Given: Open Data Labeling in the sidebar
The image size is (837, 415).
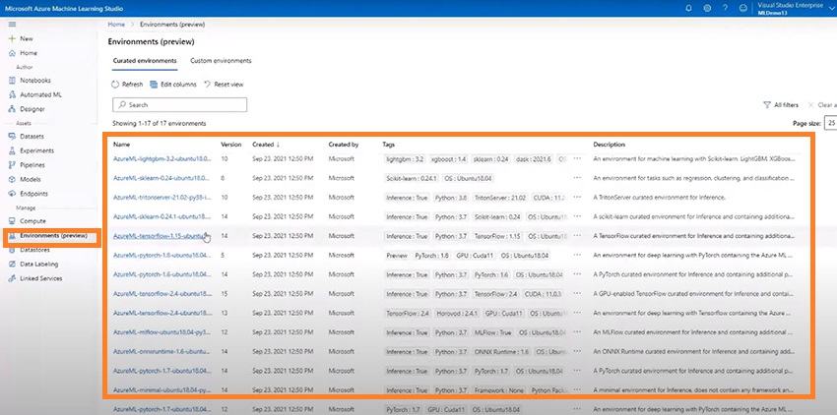Looking at the screenshot, I should pos(33,264).
